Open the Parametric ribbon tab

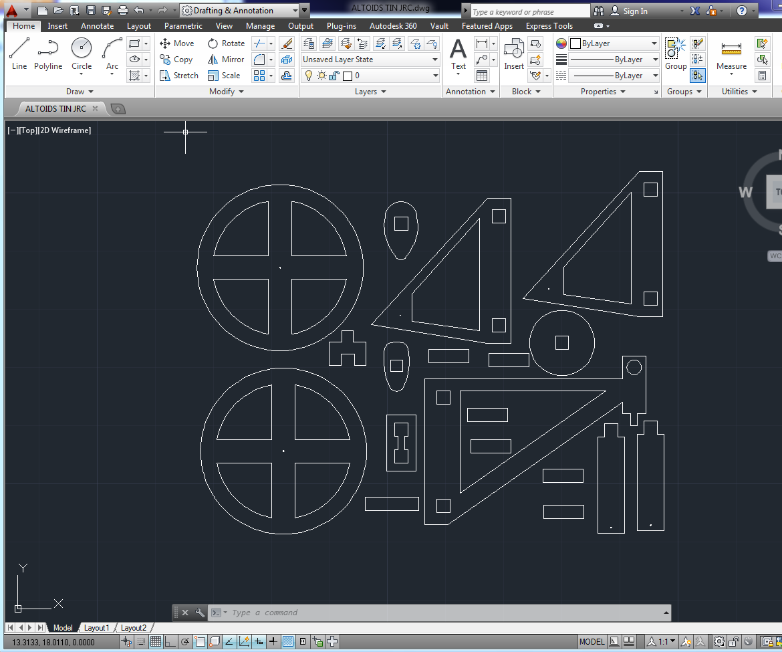(x=183, y=26)
